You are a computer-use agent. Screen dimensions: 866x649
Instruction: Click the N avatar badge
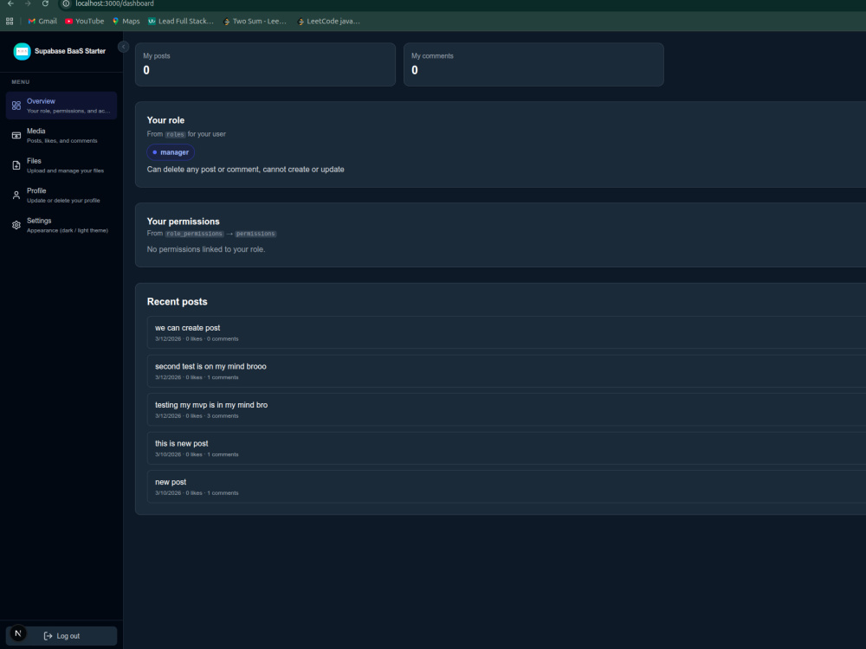tap(18, 633)
